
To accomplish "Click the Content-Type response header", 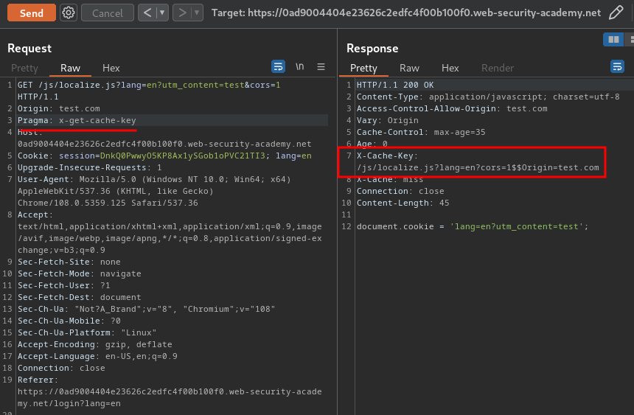I will pyautogui.click(x=488, y=97).
